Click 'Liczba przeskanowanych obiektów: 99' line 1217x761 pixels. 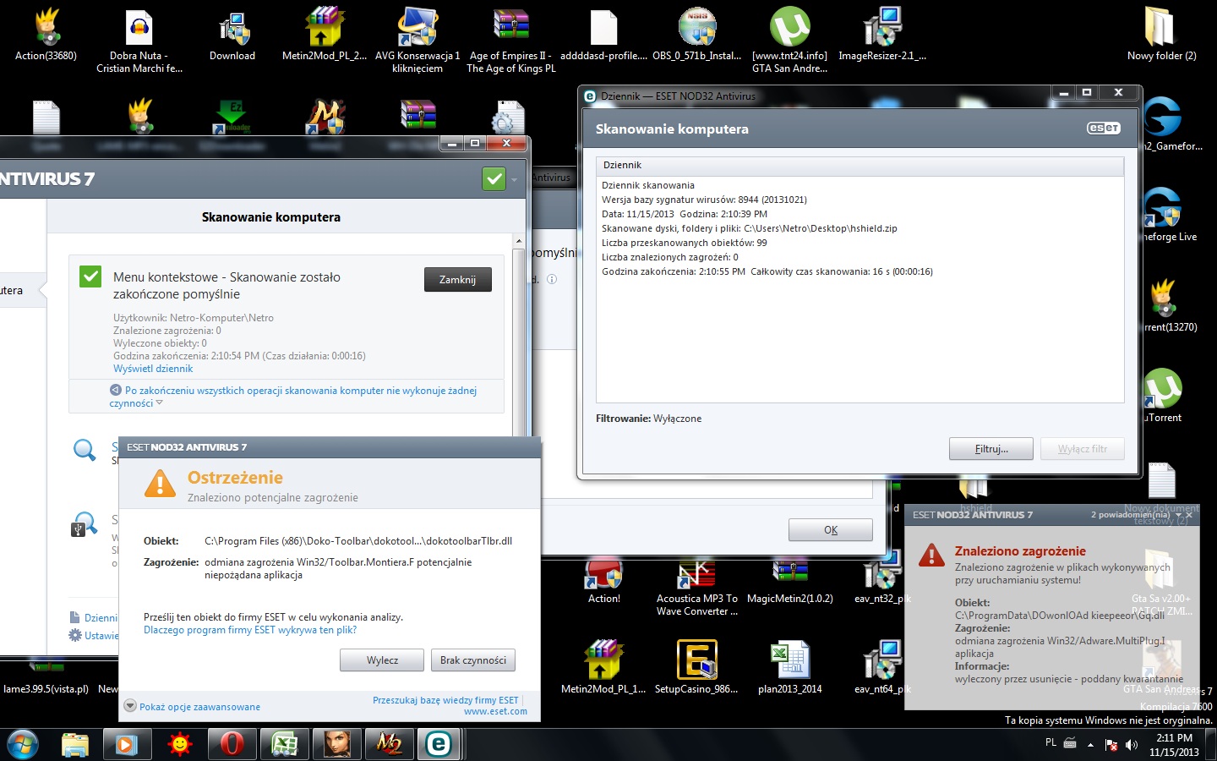click(x=685, y=243)
